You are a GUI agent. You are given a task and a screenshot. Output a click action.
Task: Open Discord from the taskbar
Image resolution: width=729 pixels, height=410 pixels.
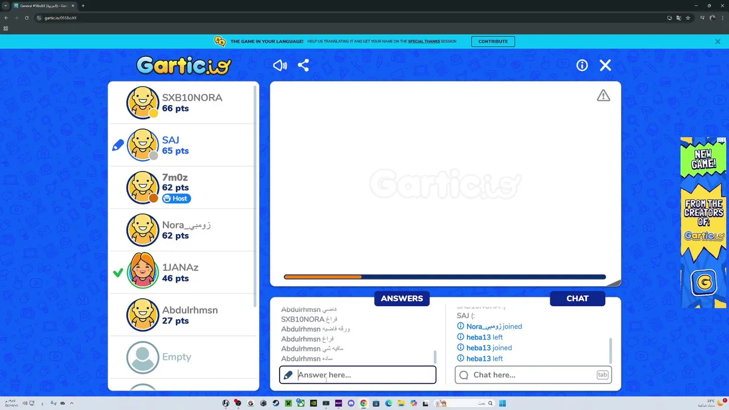351,403
